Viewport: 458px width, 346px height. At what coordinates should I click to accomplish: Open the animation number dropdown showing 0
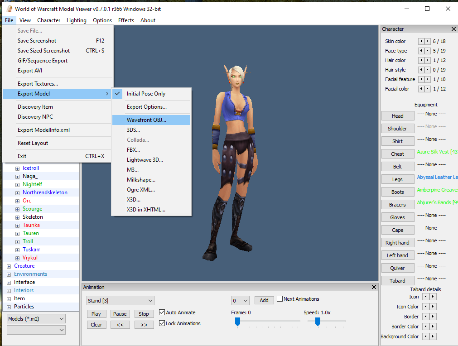[x=241, y=300]
